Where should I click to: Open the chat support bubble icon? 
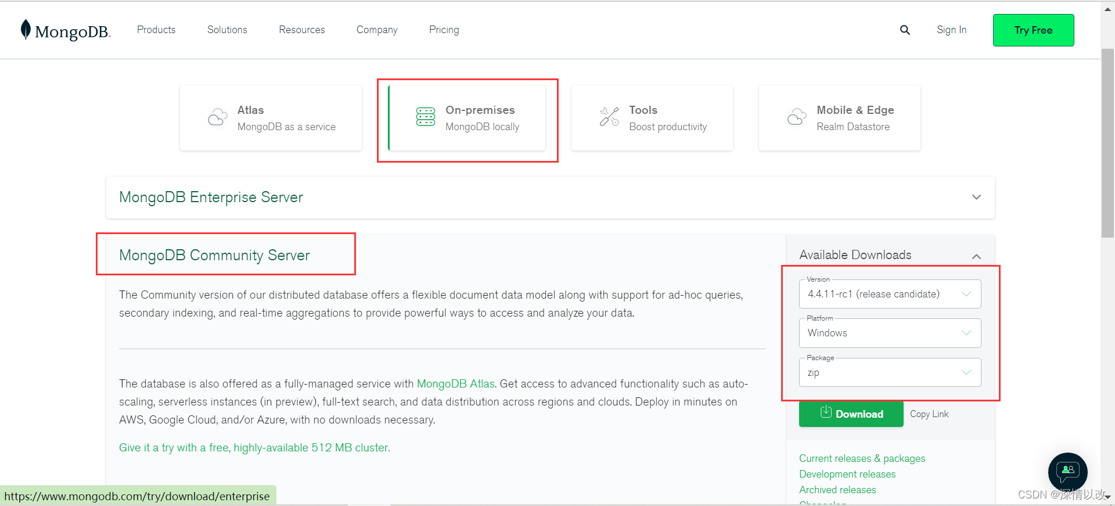pos(1068,472)
